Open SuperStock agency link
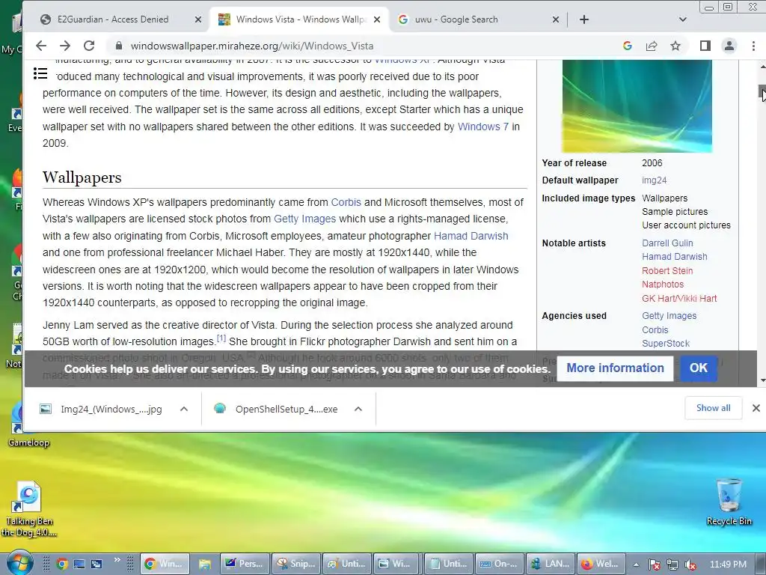The height and width of the screenshot is (575, 766). (x=666, y=343)
